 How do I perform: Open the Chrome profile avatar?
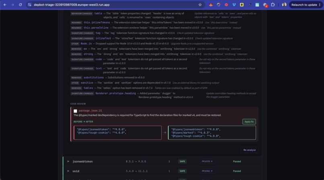284,5
